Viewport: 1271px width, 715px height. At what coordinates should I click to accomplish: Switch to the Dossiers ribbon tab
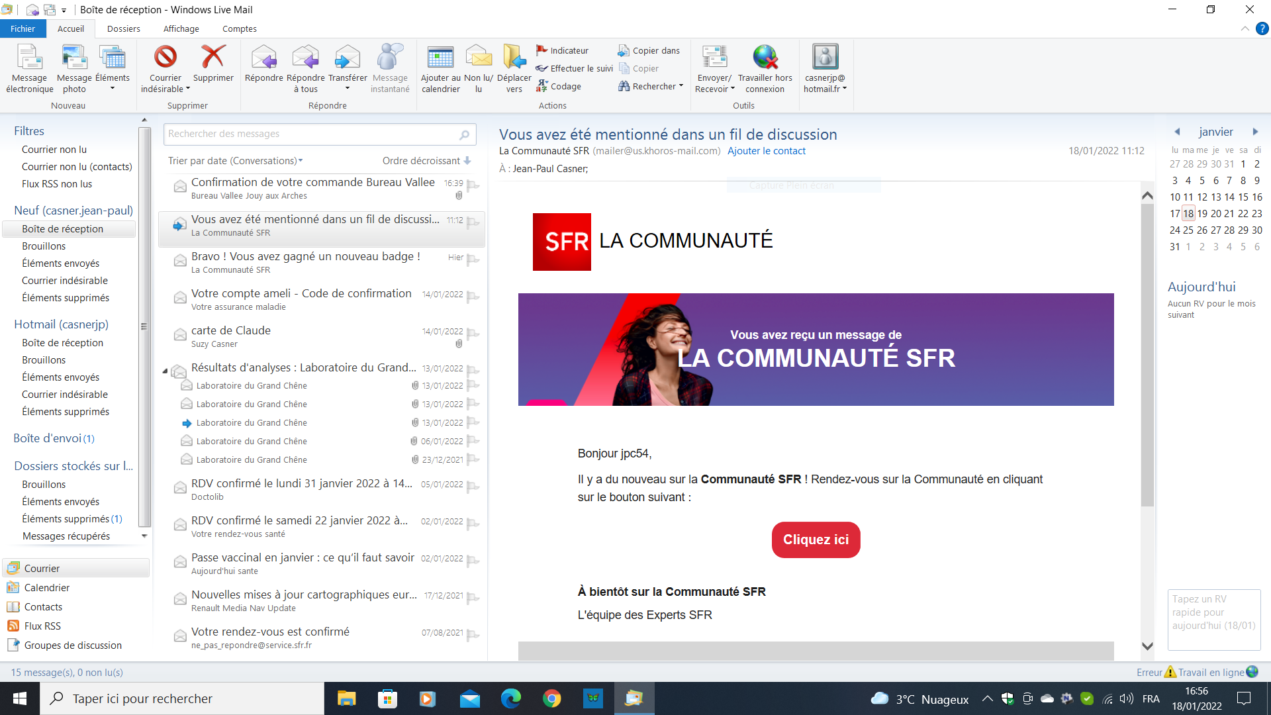tap(124, 28)
